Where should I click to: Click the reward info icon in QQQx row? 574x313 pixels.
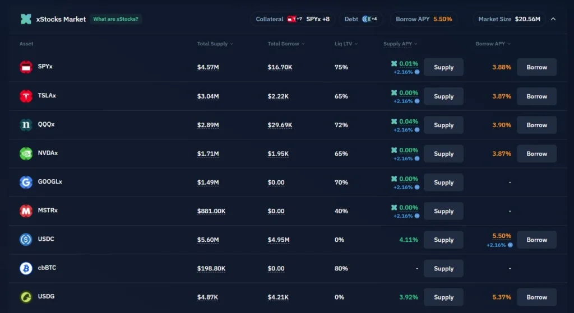[416, 130]
